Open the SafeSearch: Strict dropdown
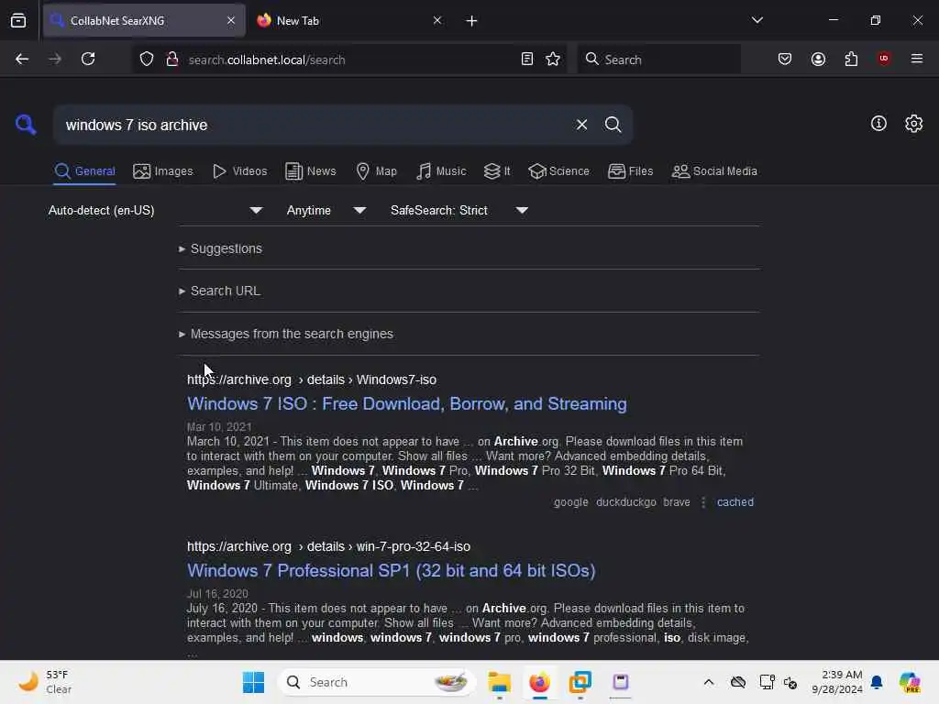 click(x=459, y=211)
